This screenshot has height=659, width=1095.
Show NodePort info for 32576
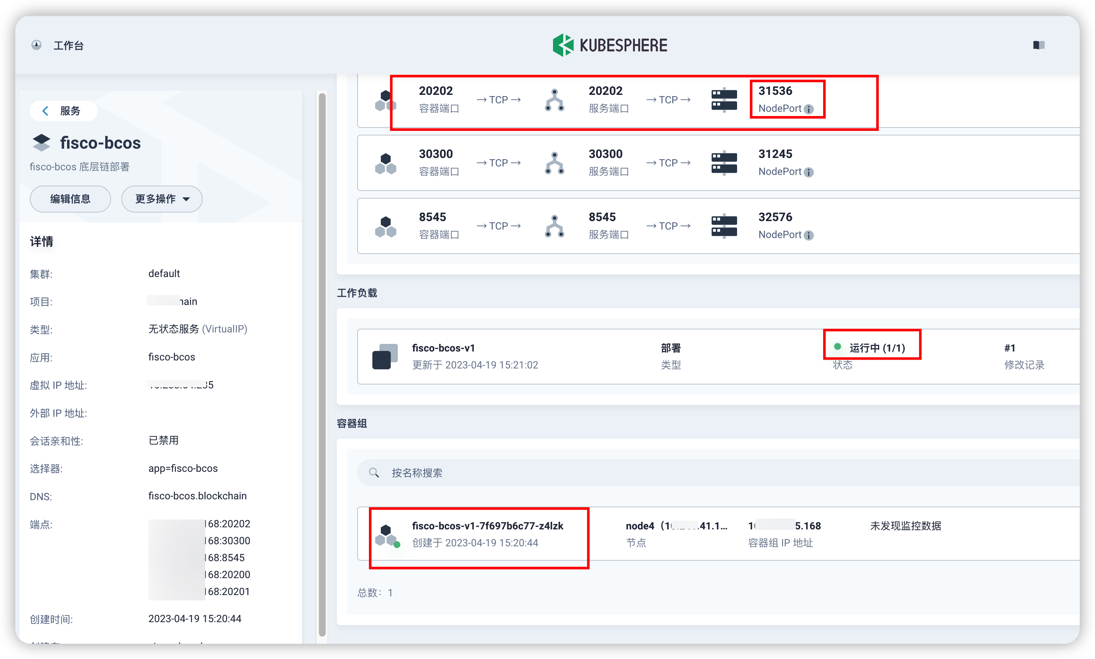pos(809,235)
